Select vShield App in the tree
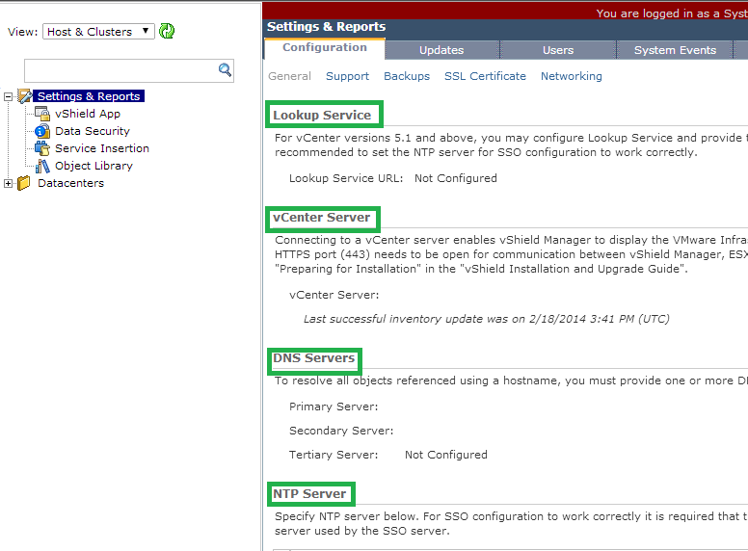The height and width of the screenshot is (551, 748). point(88,114)
